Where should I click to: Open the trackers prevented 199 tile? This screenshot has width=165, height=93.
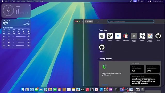(x=137, y=69)
